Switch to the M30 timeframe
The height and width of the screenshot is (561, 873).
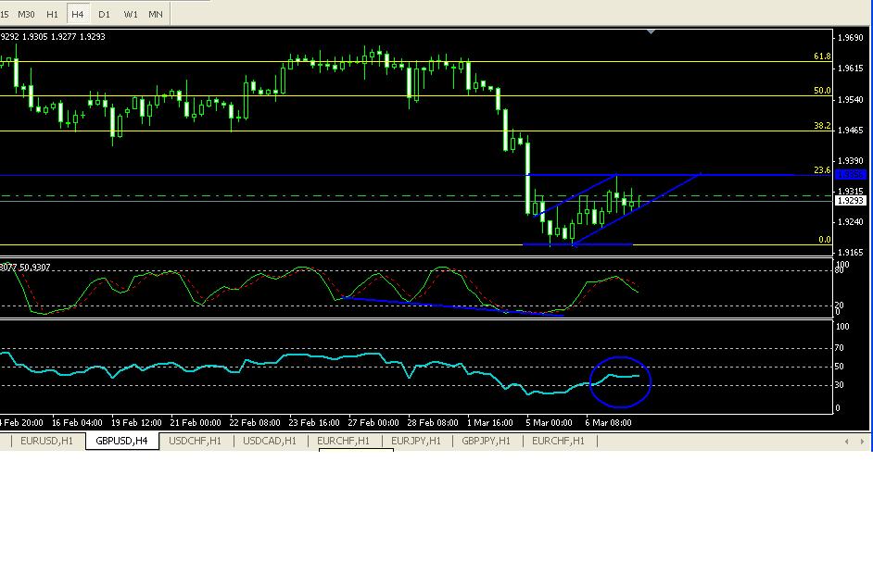pyautogui.click(x=27, y=14)
